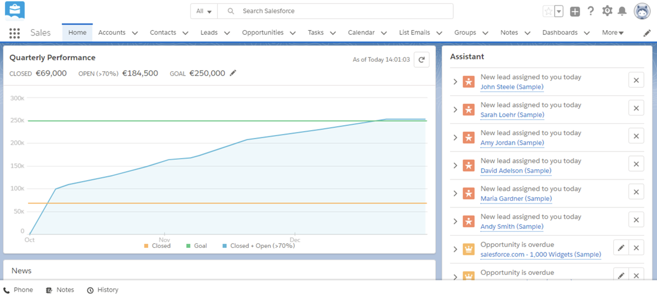Dismiss the John Steele lead notification
657x295 pixels.
click(636, 80)
